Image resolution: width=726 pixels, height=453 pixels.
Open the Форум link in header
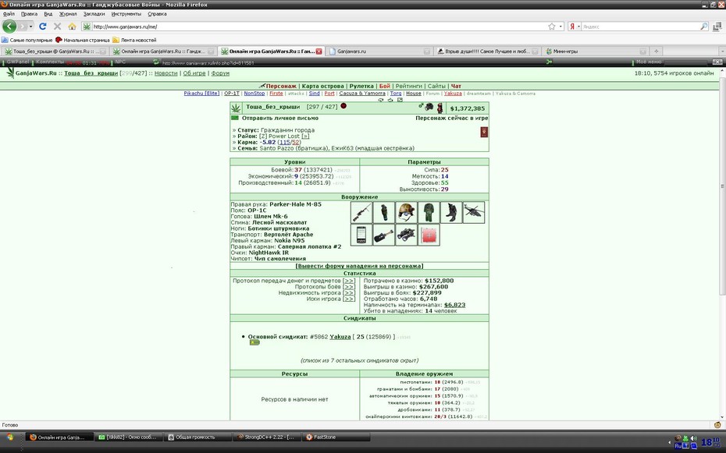coord(220,73)
